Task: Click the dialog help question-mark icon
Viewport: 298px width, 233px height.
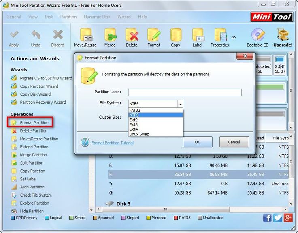Action: [x=85, y=143]
